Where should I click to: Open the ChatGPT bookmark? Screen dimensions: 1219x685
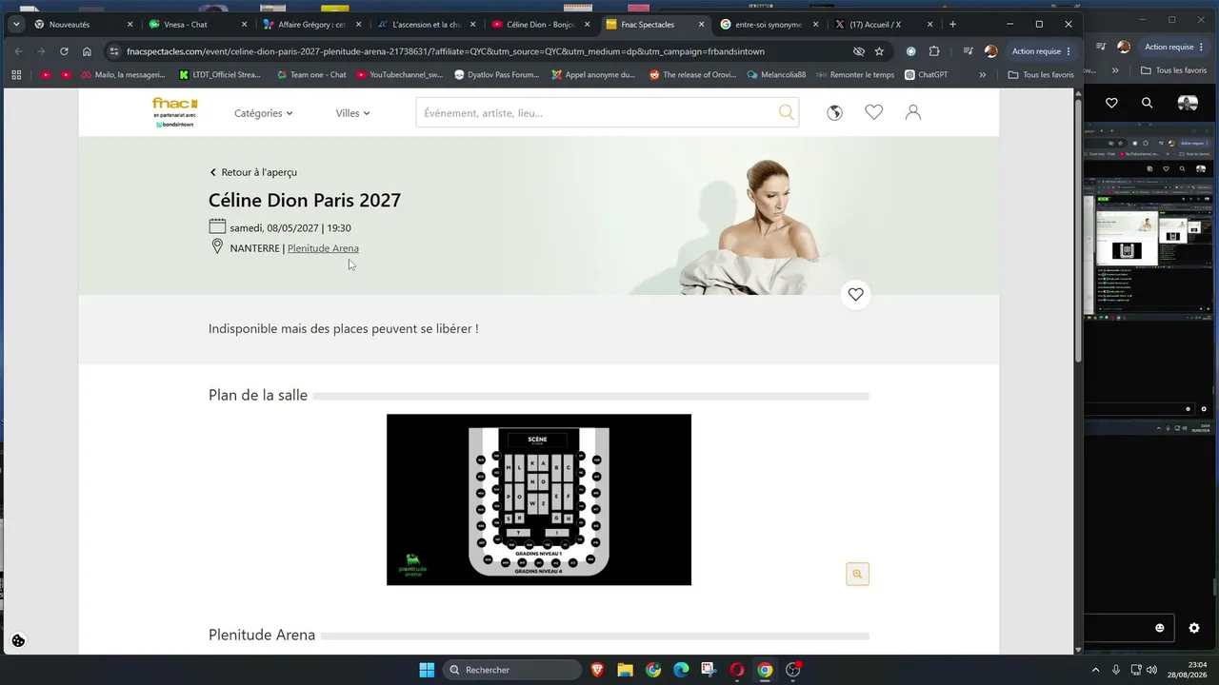click(x=926, y=74)
